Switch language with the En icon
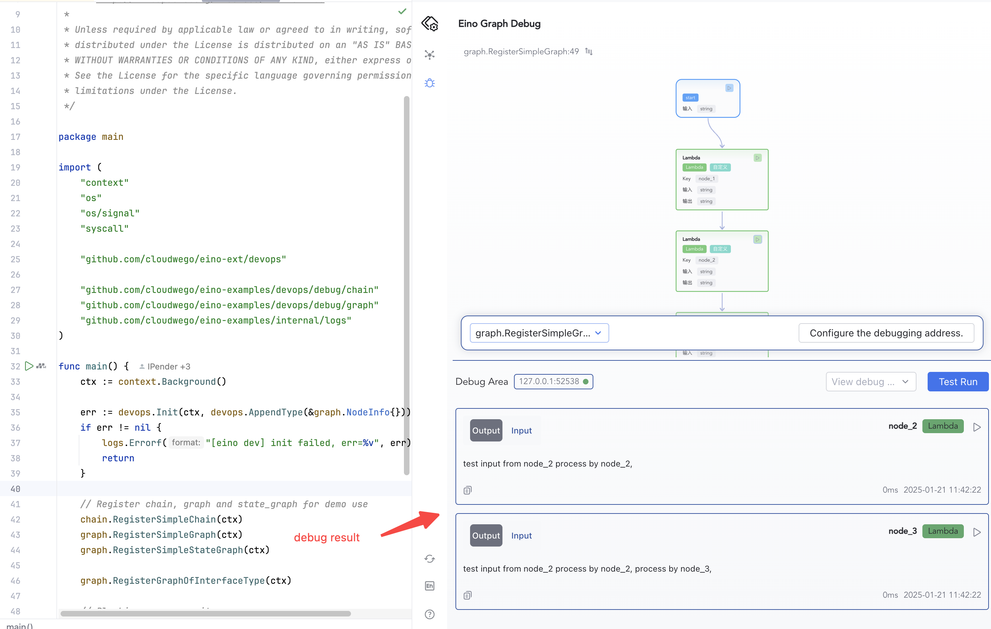991x629 pixels. (430, 586)
